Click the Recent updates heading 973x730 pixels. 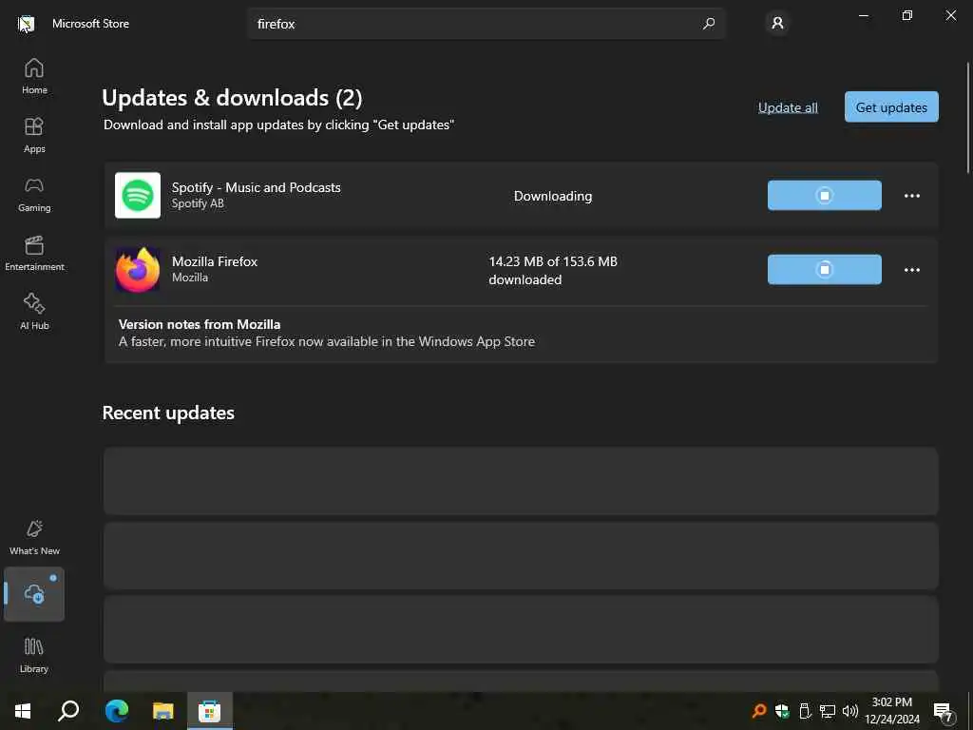(168, 413)
